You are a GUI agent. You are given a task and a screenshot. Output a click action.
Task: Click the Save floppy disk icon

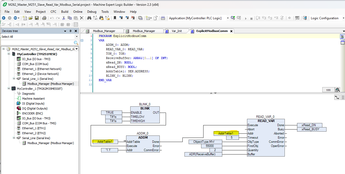click(37, 18)
